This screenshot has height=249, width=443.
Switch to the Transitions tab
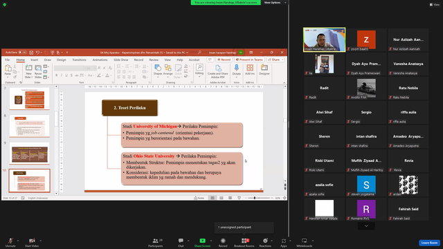79,60
